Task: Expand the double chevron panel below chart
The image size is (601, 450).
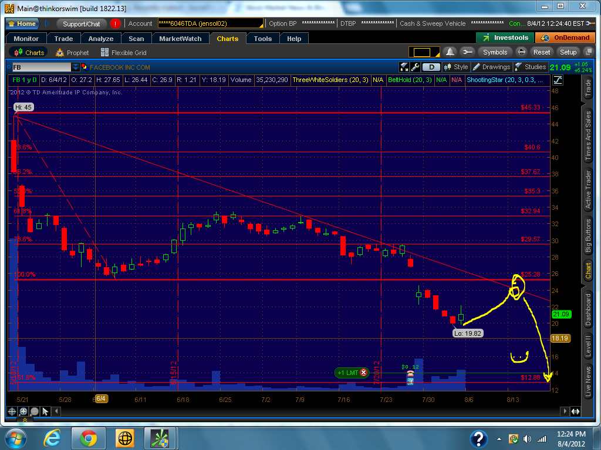Action: [x=25, y=420]
